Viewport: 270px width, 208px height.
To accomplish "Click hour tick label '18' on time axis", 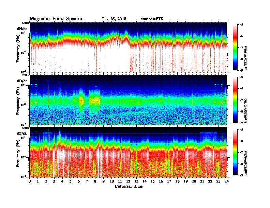I will tap(177, 181).
